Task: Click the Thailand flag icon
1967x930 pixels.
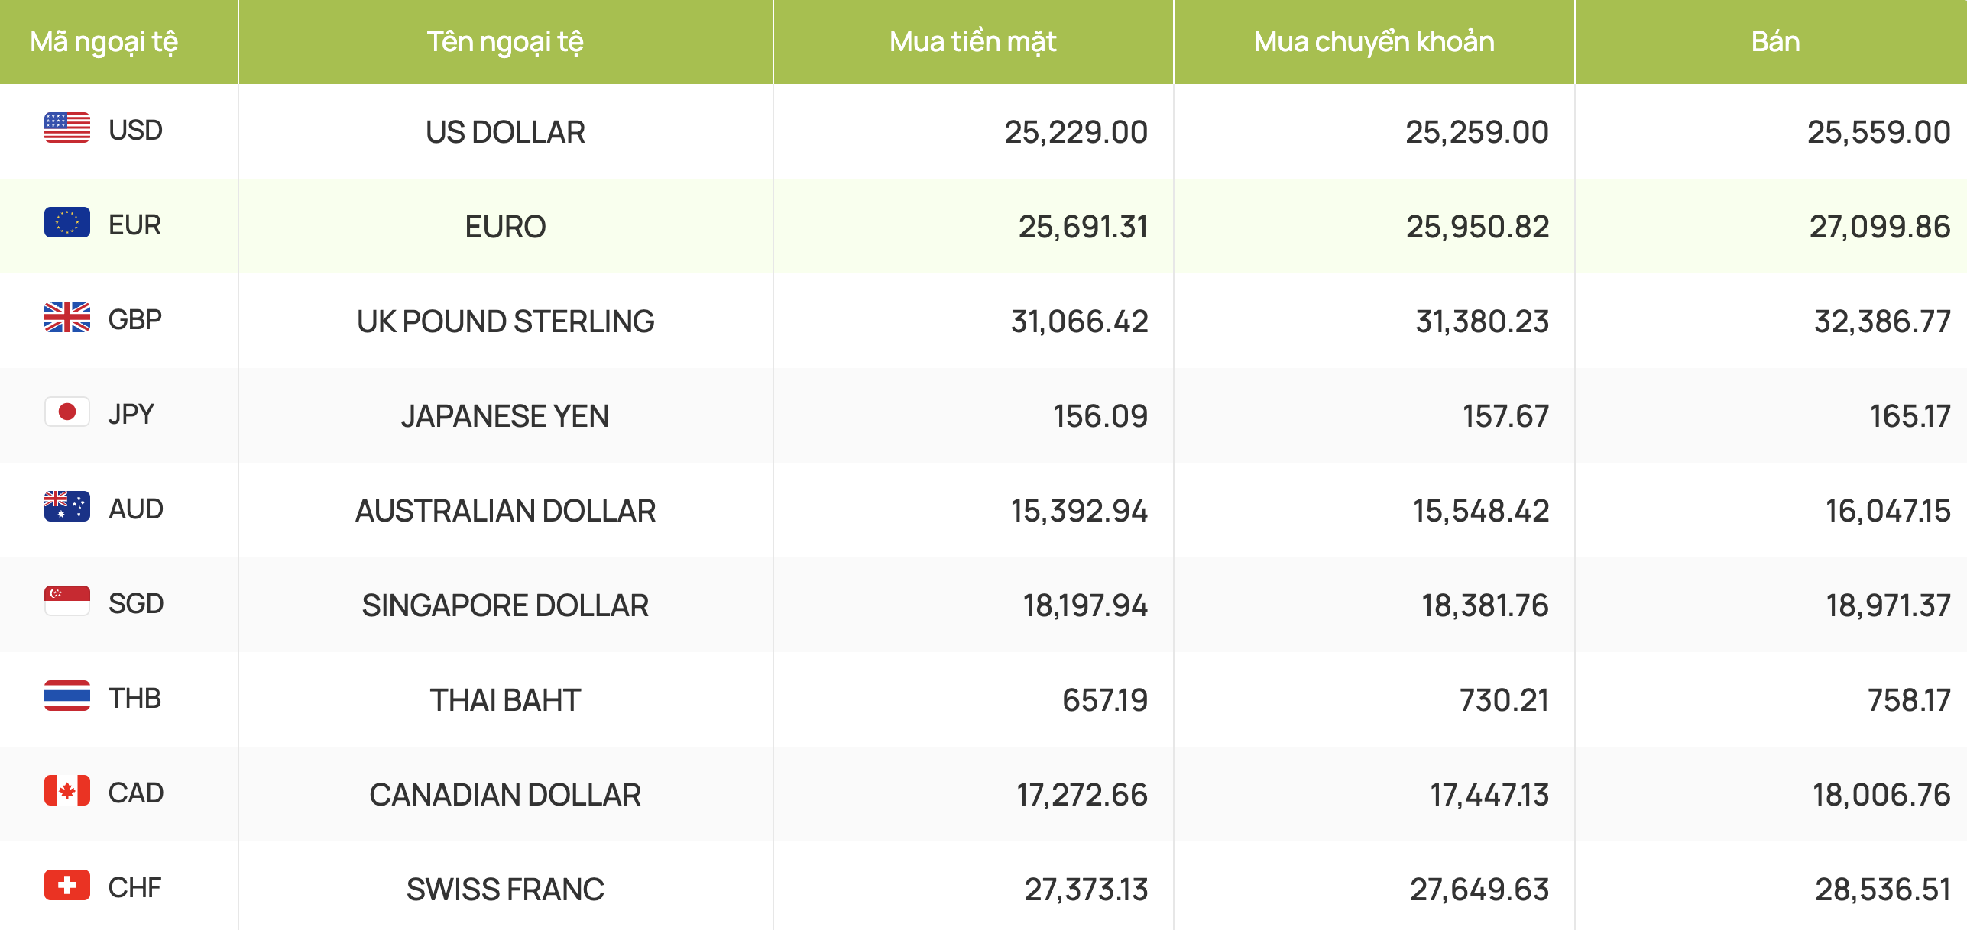Action: (67, 696)
